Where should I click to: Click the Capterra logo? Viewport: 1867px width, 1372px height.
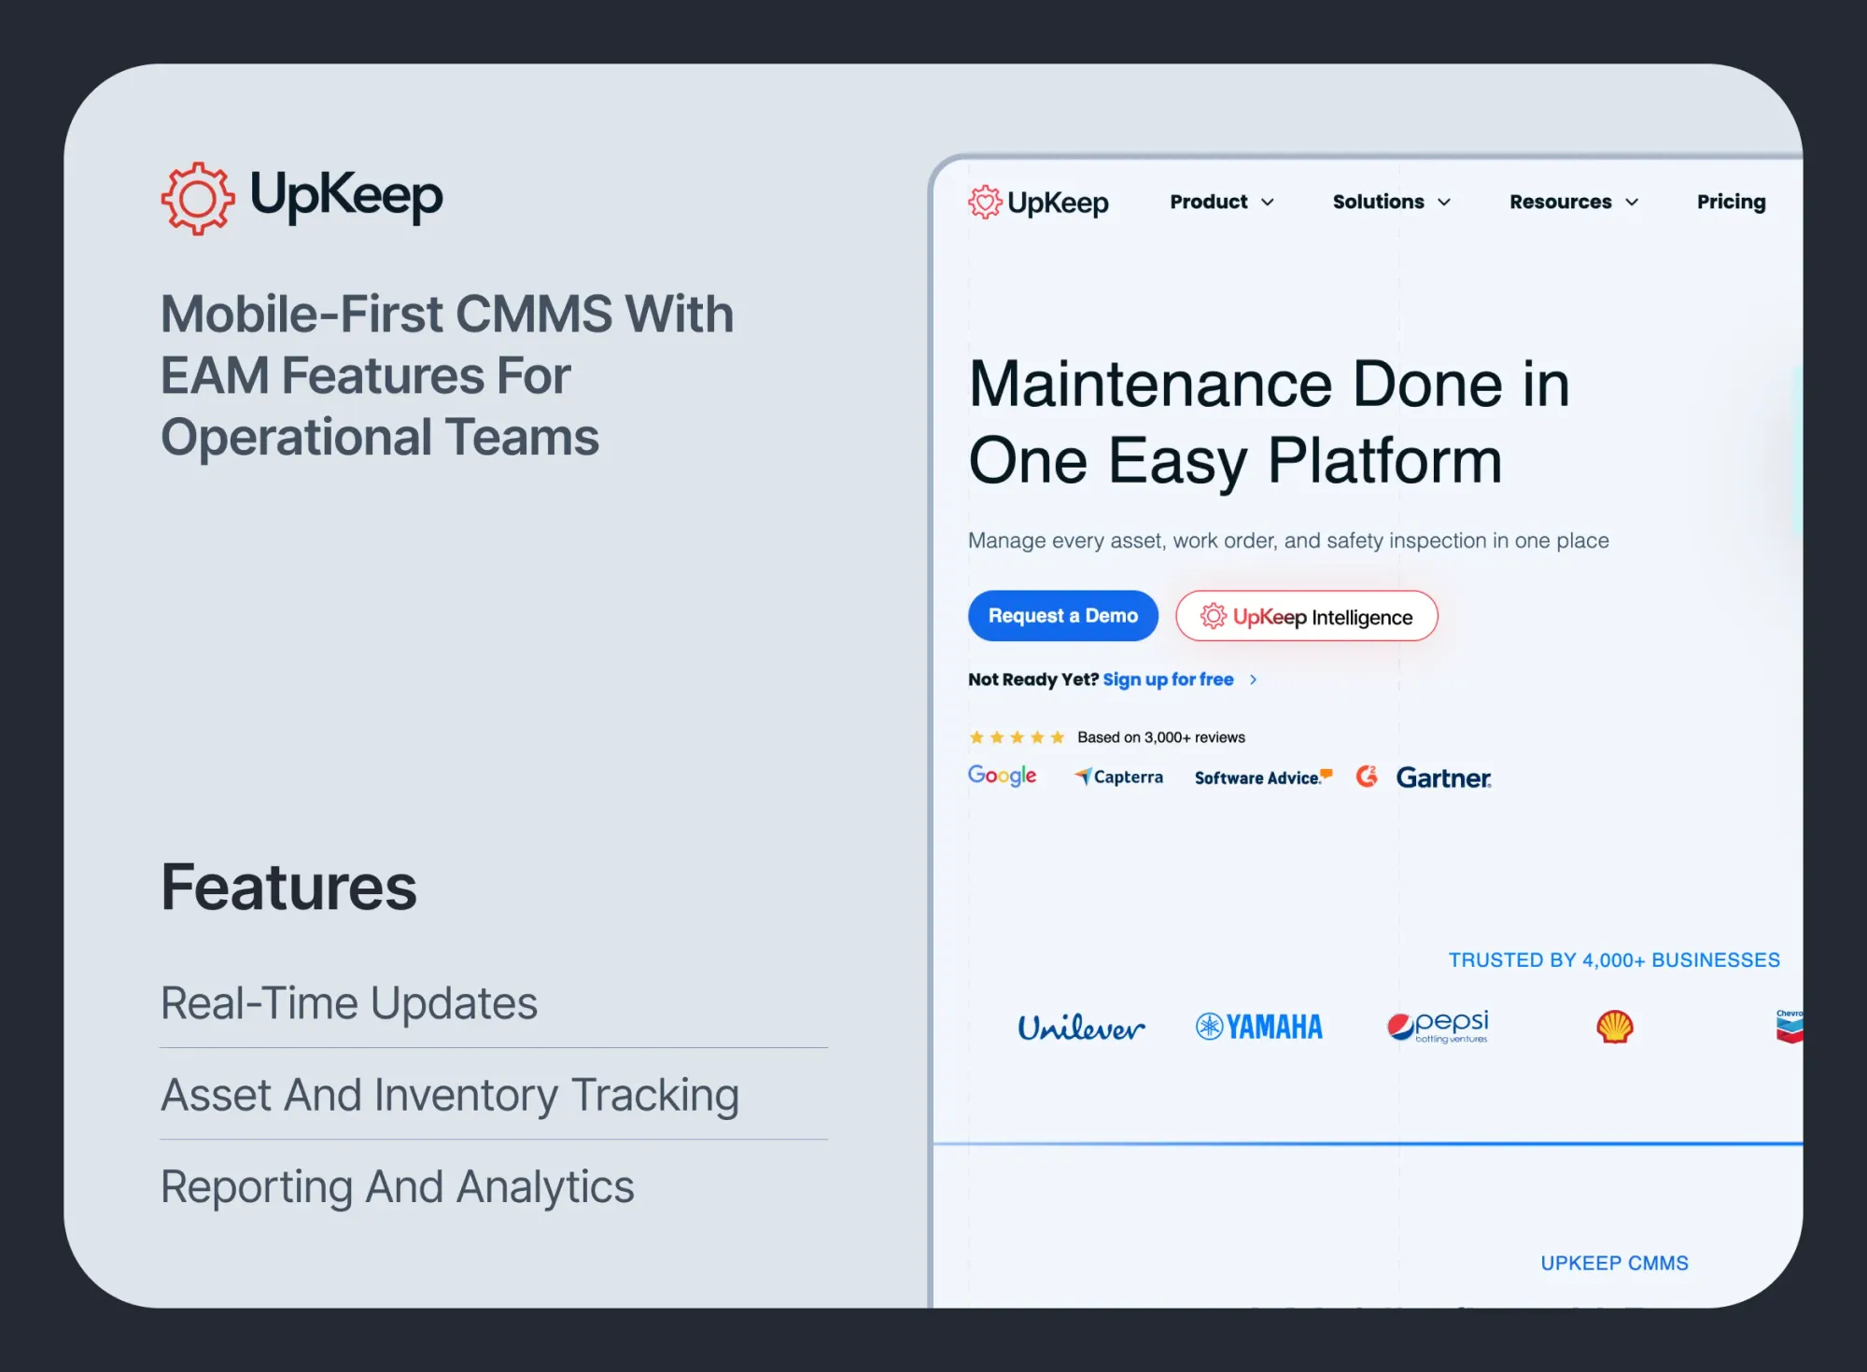[x=1118, y=777]
